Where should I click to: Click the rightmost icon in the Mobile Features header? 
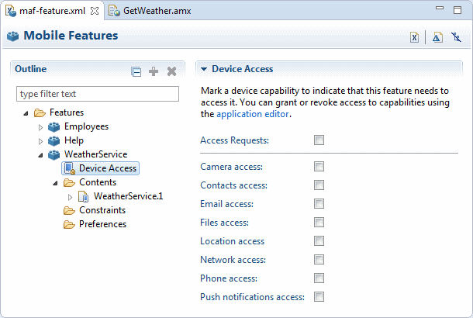pyautogui.click(x=456, y=37)
